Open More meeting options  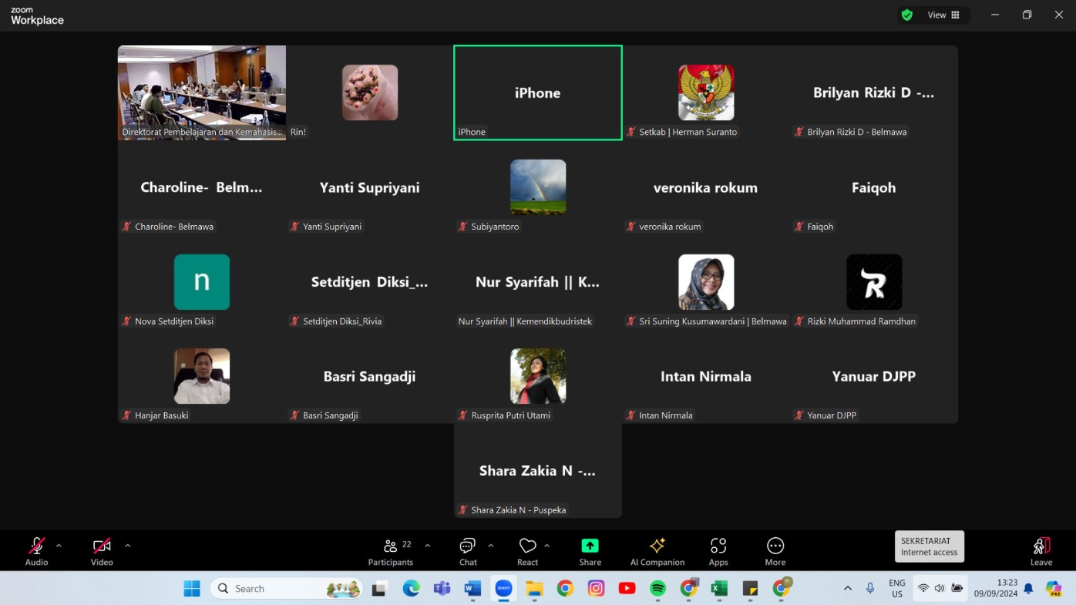click(775, 551)
